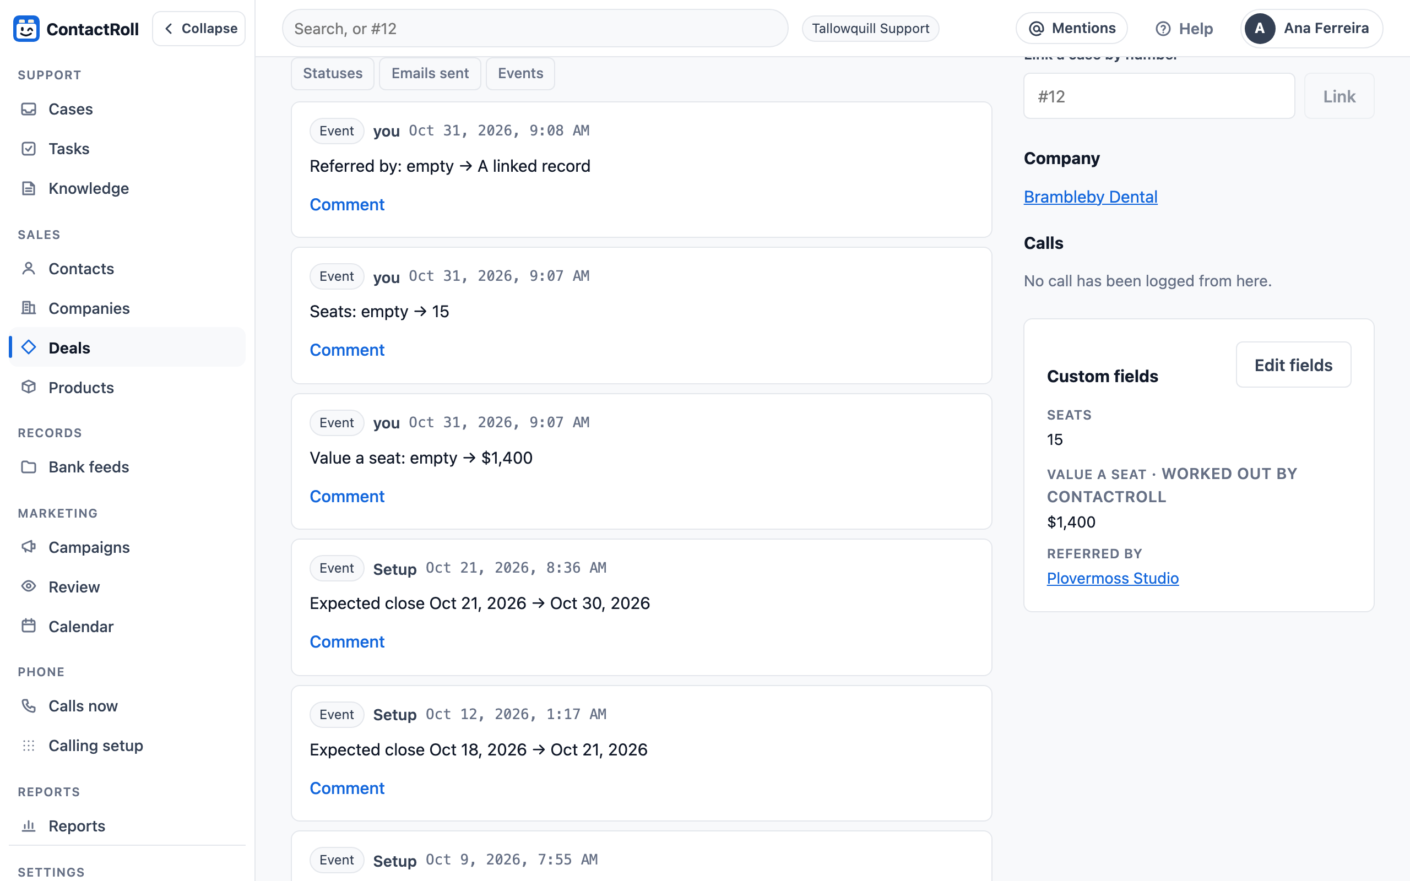The image size is (1410, 881).
Task: Focus the Search, or #12 search box
Action: (x=535, y=29)
